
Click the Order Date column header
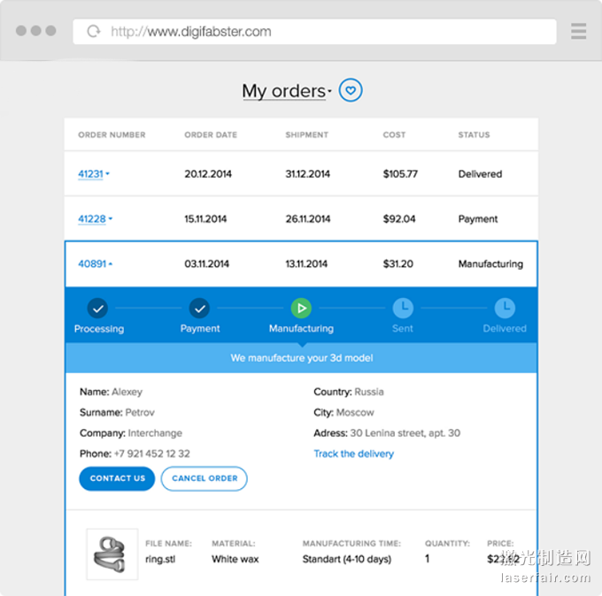pos(211,135)
